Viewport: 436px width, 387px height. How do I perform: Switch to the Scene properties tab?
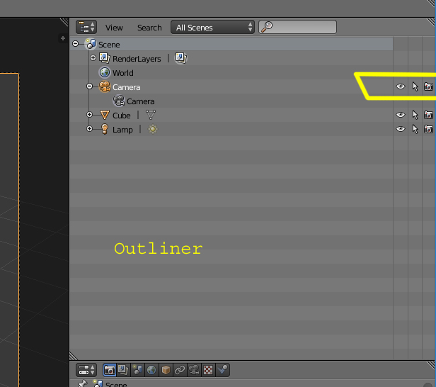click(137, 370)
